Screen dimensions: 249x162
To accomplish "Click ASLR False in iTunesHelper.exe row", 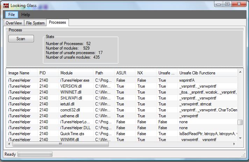I will tap(121, 80).
